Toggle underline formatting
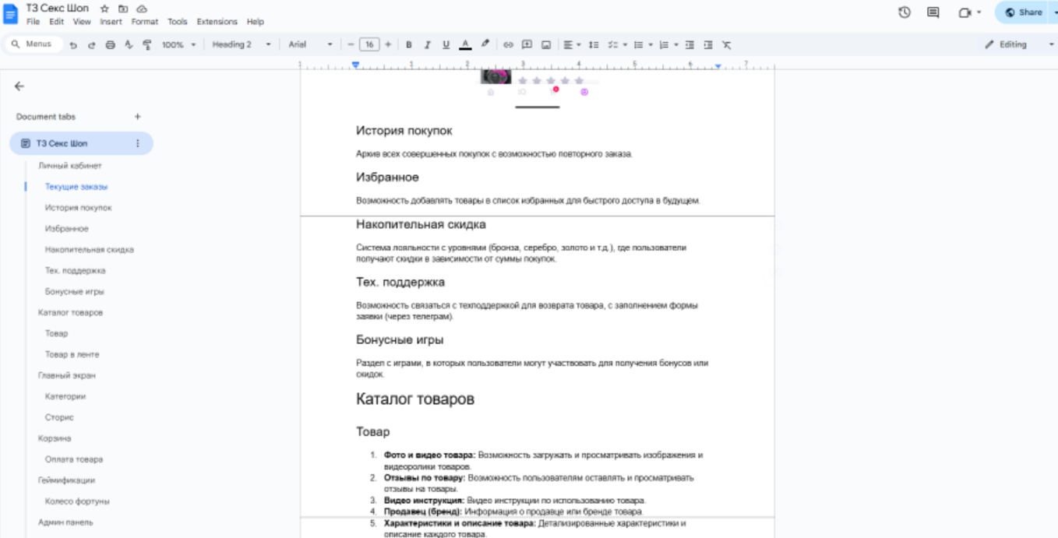1058x538 pixels. (446, 45)
